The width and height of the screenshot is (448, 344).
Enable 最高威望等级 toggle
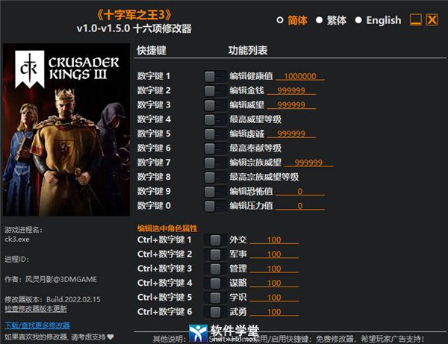215,119
